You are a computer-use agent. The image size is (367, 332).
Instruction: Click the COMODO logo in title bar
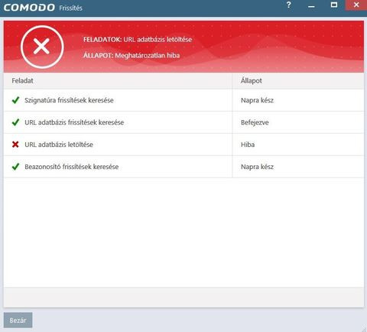coord(29,8)
